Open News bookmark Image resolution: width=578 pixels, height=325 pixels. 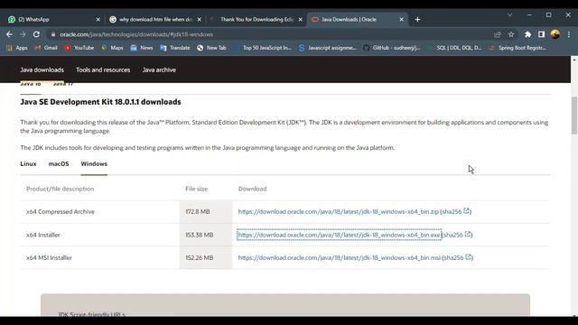[142, 48]
